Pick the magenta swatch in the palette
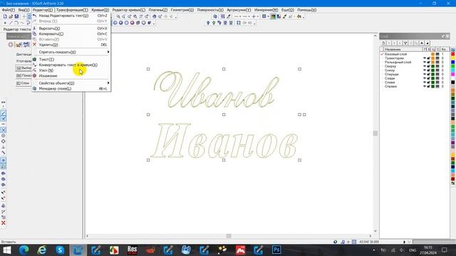 (453, 74)
